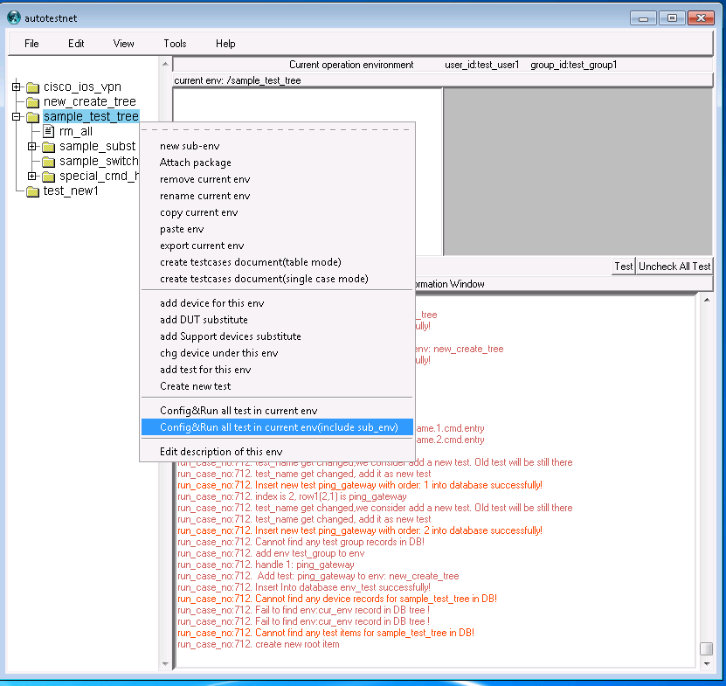726x686 pixels.
Task: Click the cisco_ios_vpn folder icon
Action: 33,87
